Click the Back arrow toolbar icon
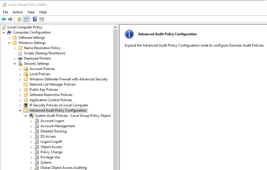Image resolution: width=267 pixels, height=170 pixels. (x=4, y=19)
